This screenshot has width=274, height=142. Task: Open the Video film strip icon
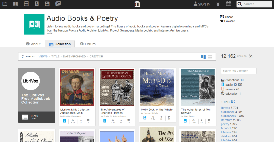click(x=26, y=4)
